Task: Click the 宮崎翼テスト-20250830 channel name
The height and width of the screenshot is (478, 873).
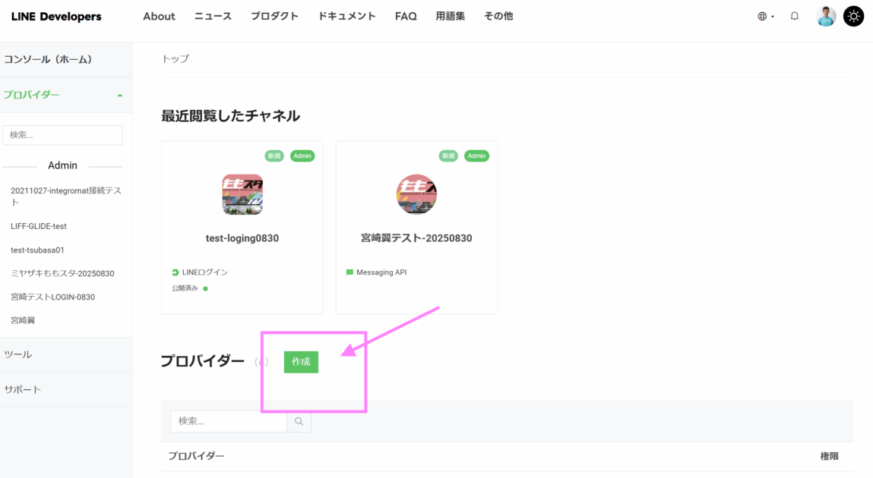Action: tap(416, 238)
